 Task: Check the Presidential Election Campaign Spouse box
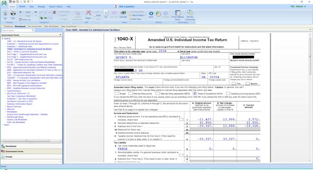pyautogui.click(x=248, y=83)
